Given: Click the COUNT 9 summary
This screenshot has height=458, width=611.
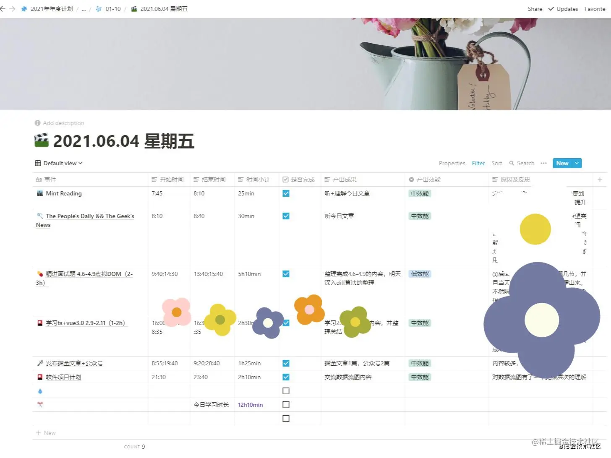Looking at the screenshot, I should pyautogui.click(x=134, y=447).
